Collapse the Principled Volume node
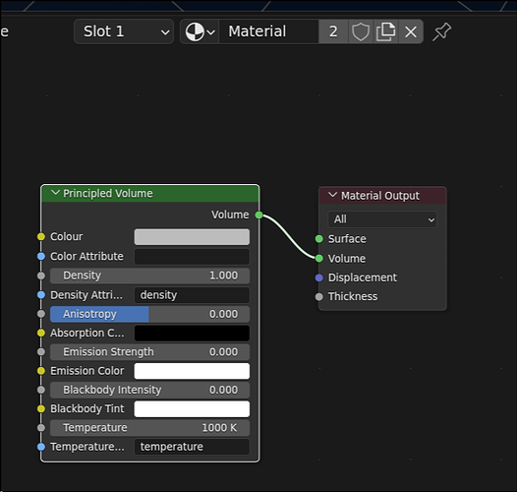The height and width of the screenshot is (492, 517). tap(55, 193)
